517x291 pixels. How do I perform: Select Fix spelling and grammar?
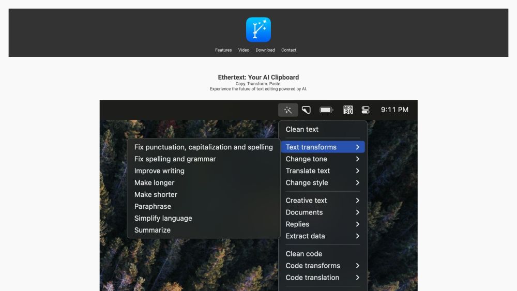[175, 159]
